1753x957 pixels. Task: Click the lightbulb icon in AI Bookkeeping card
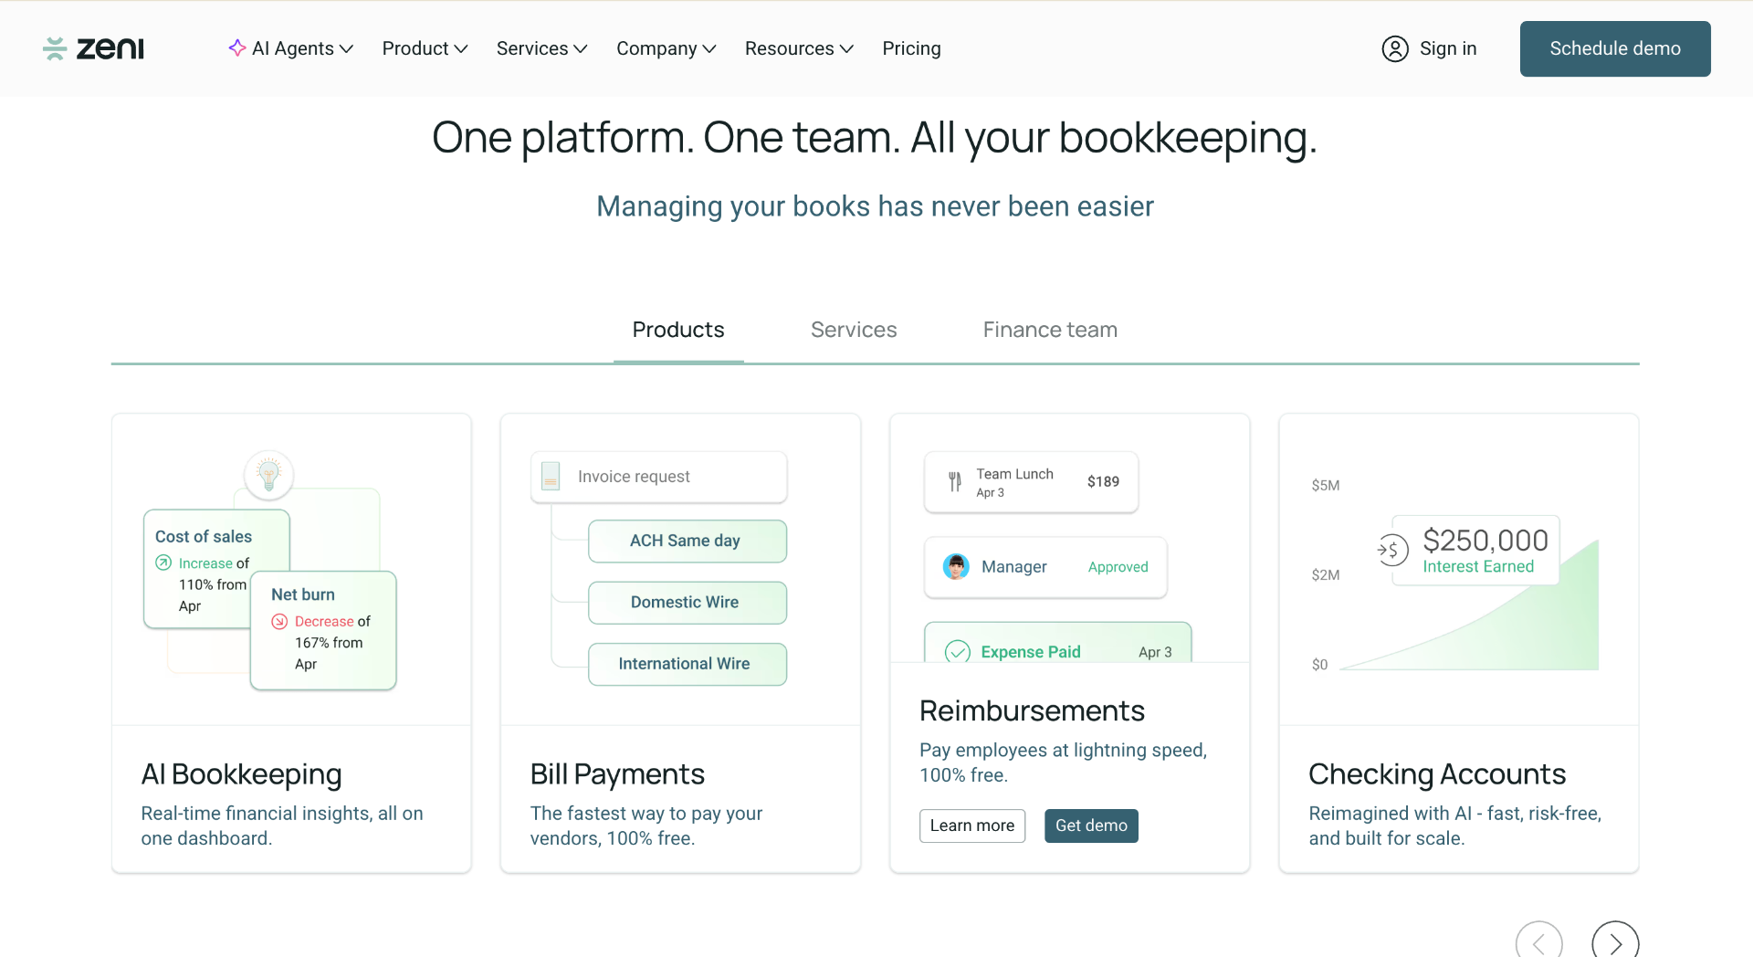pyautogui.click(x=268, y=475)
